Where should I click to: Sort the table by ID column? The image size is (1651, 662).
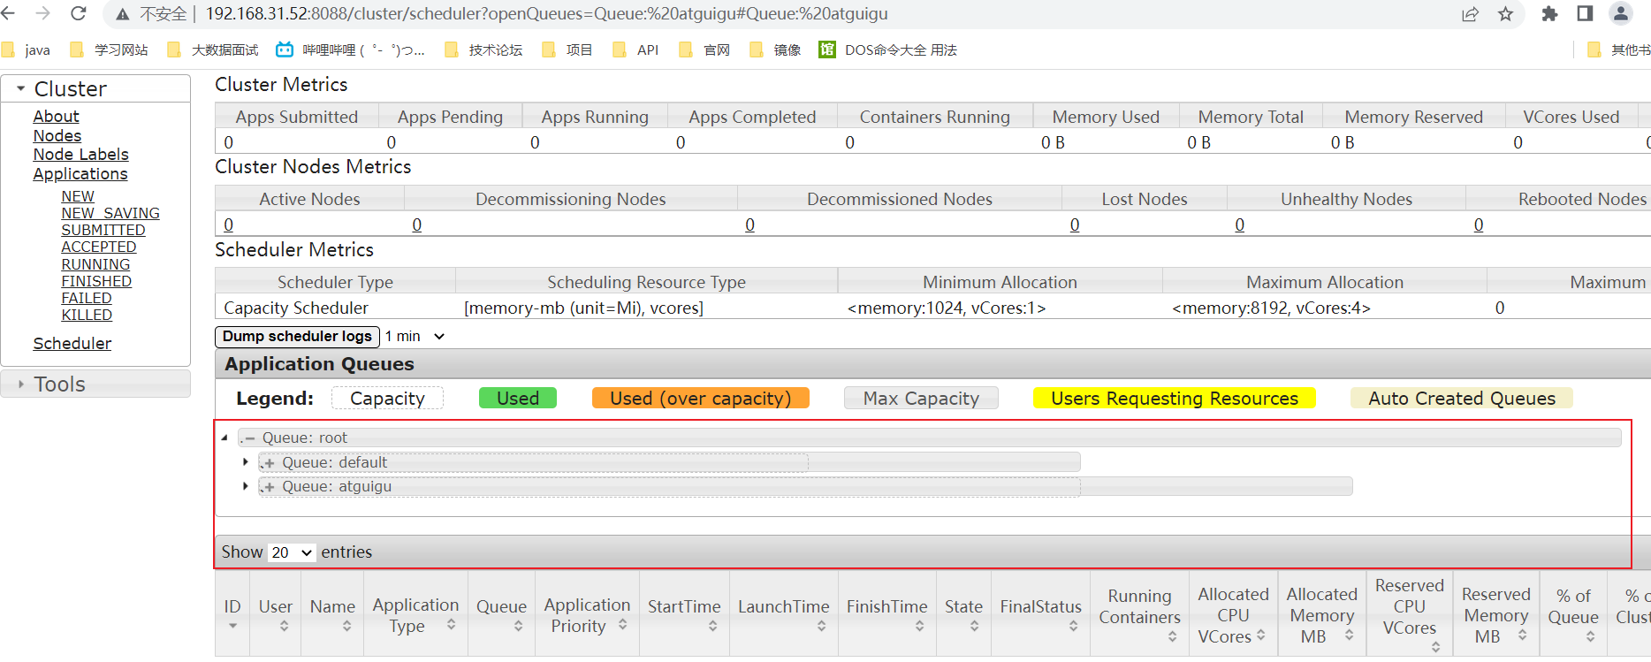pos(232,614)
